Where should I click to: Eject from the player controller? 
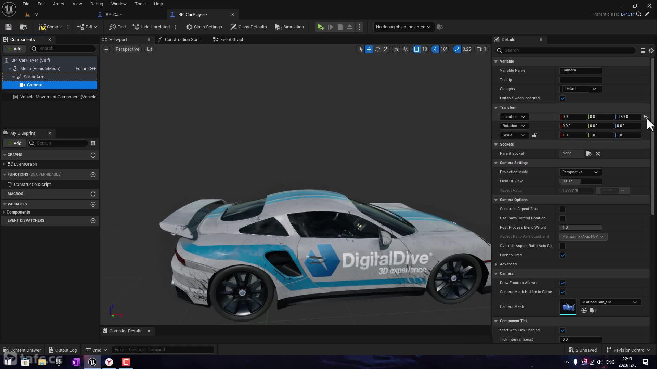tap(350, 27)
